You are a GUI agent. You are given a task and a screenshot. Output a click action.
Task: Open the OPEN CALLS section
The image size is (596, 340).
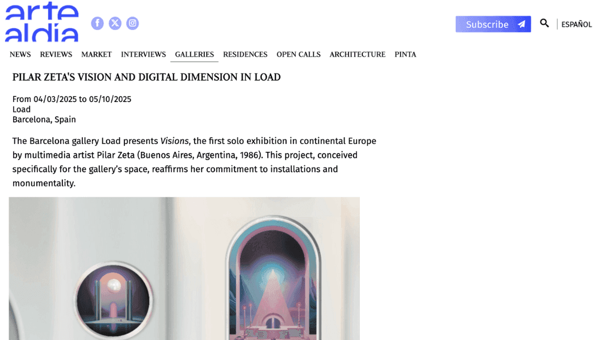pyautogui.click(x=299, y=54)
